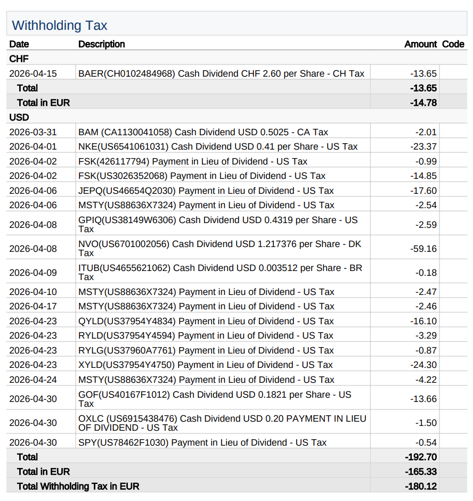Click the Code column header

(453, 44)
